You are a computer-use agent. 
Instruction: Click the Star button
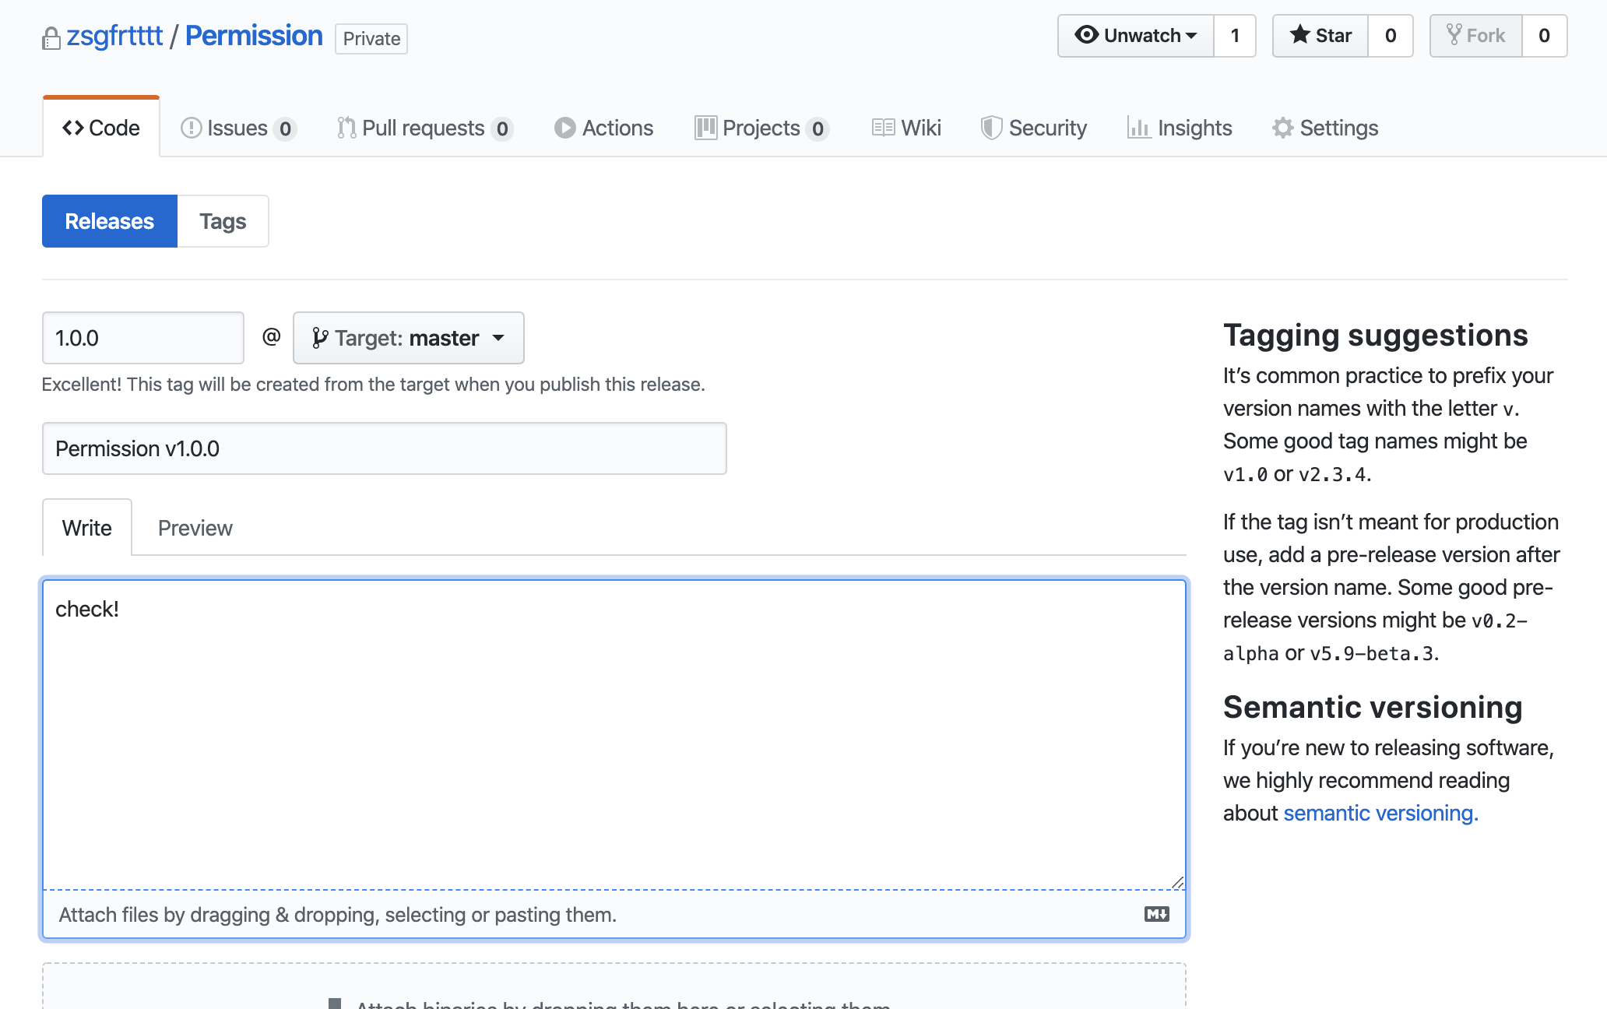click(1320, 36)
